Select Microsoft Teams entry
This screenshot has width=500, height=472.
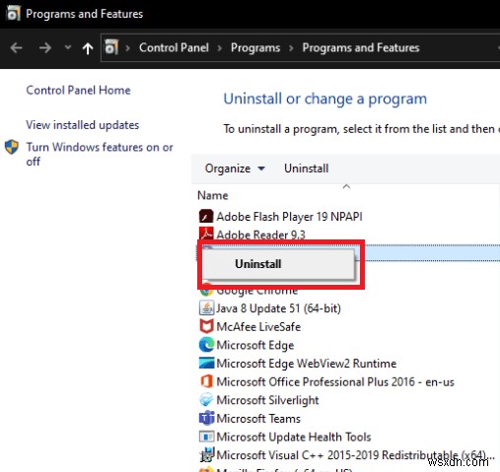tap(258, 419)
